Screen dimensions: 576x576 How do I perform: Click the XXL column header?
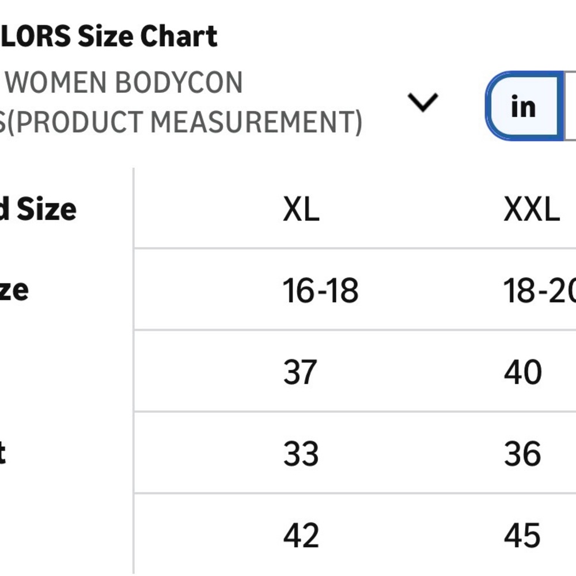pyautogui.click(x=532, y=209)
